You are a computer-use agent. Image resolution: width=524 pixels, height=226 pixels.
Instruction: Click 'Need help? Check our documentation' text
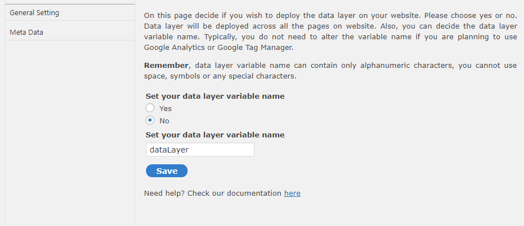(212, 193)
